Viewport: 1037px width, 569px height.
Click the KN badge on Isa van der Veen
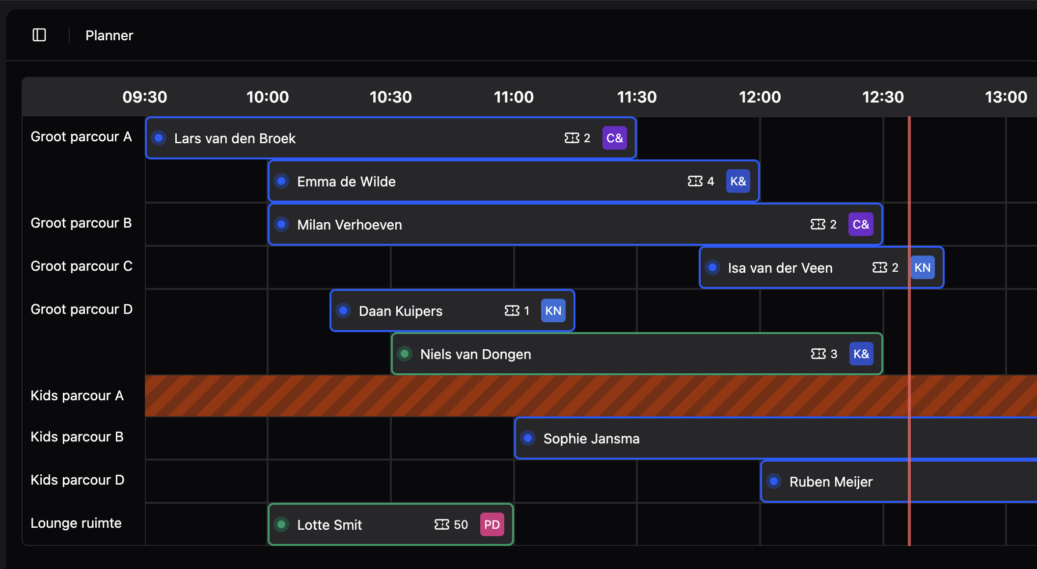pyautogui.click(x=922, y=268)
